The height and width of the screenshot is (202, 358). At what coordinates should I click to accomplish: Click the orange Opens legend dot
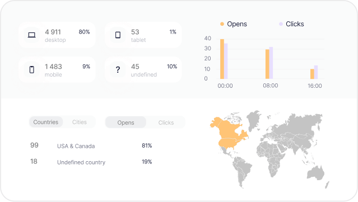[222, 24]
